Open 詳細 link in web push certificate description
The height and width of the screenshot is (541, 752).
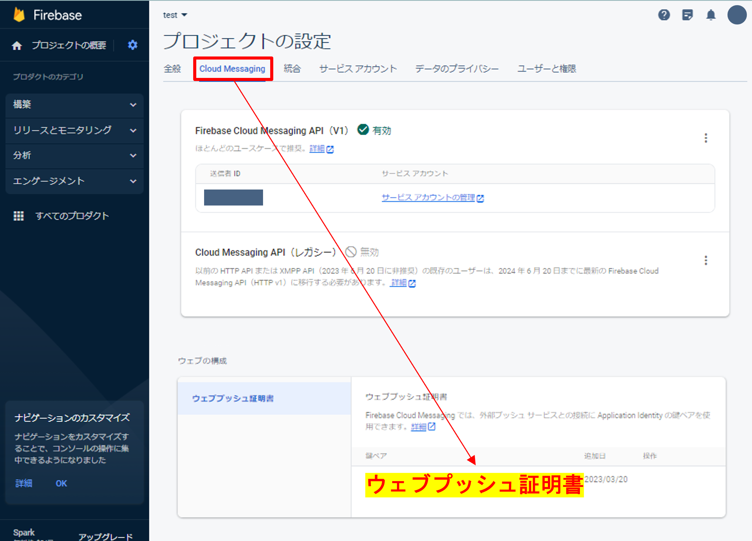click(x=419, y=427)
